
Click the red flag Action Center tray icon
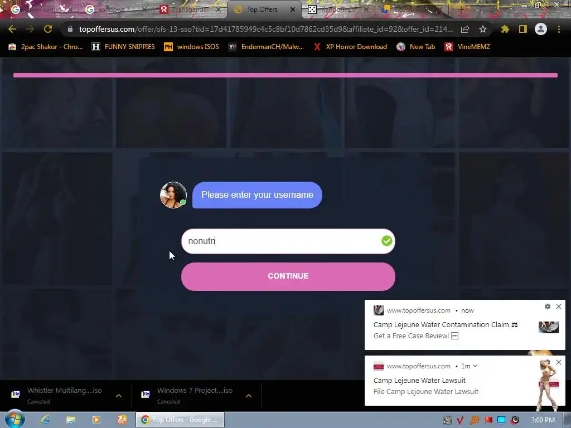[x=488, y=420]
